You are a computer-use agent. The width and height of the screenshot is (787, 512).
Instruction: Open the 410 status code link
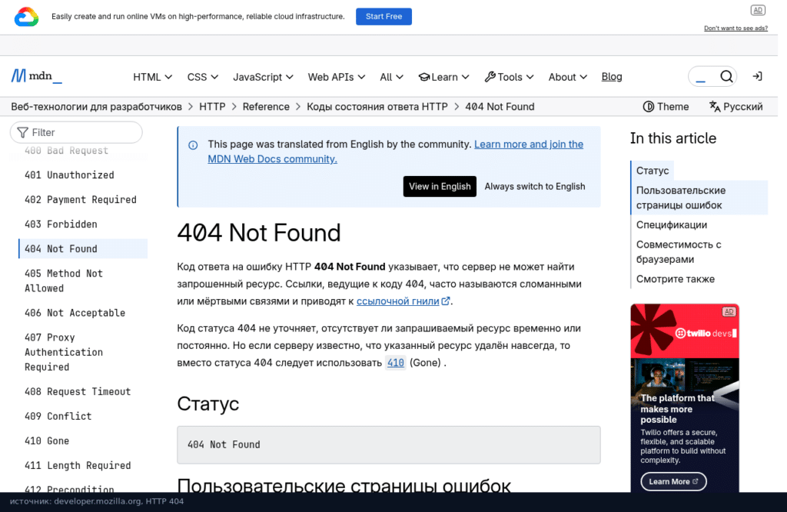pyautogui.click(x=396, y=362)
